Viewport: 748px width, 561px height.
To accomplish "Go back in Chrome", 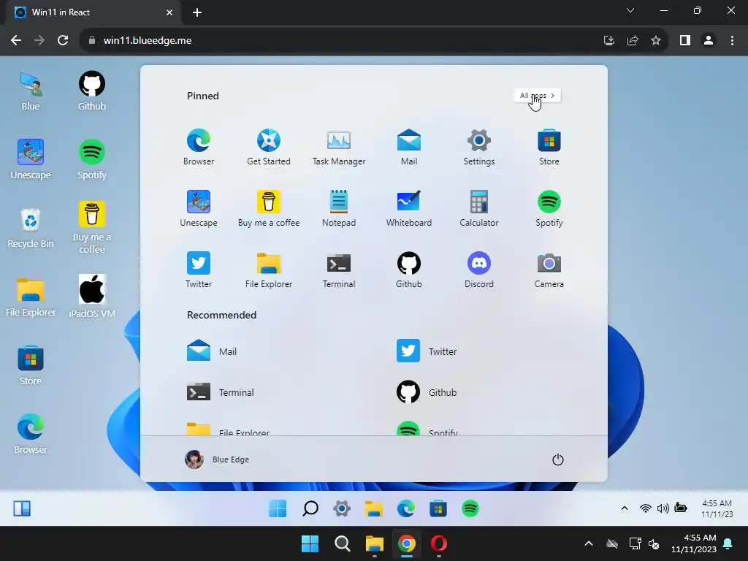I will [x=16, y=40].
